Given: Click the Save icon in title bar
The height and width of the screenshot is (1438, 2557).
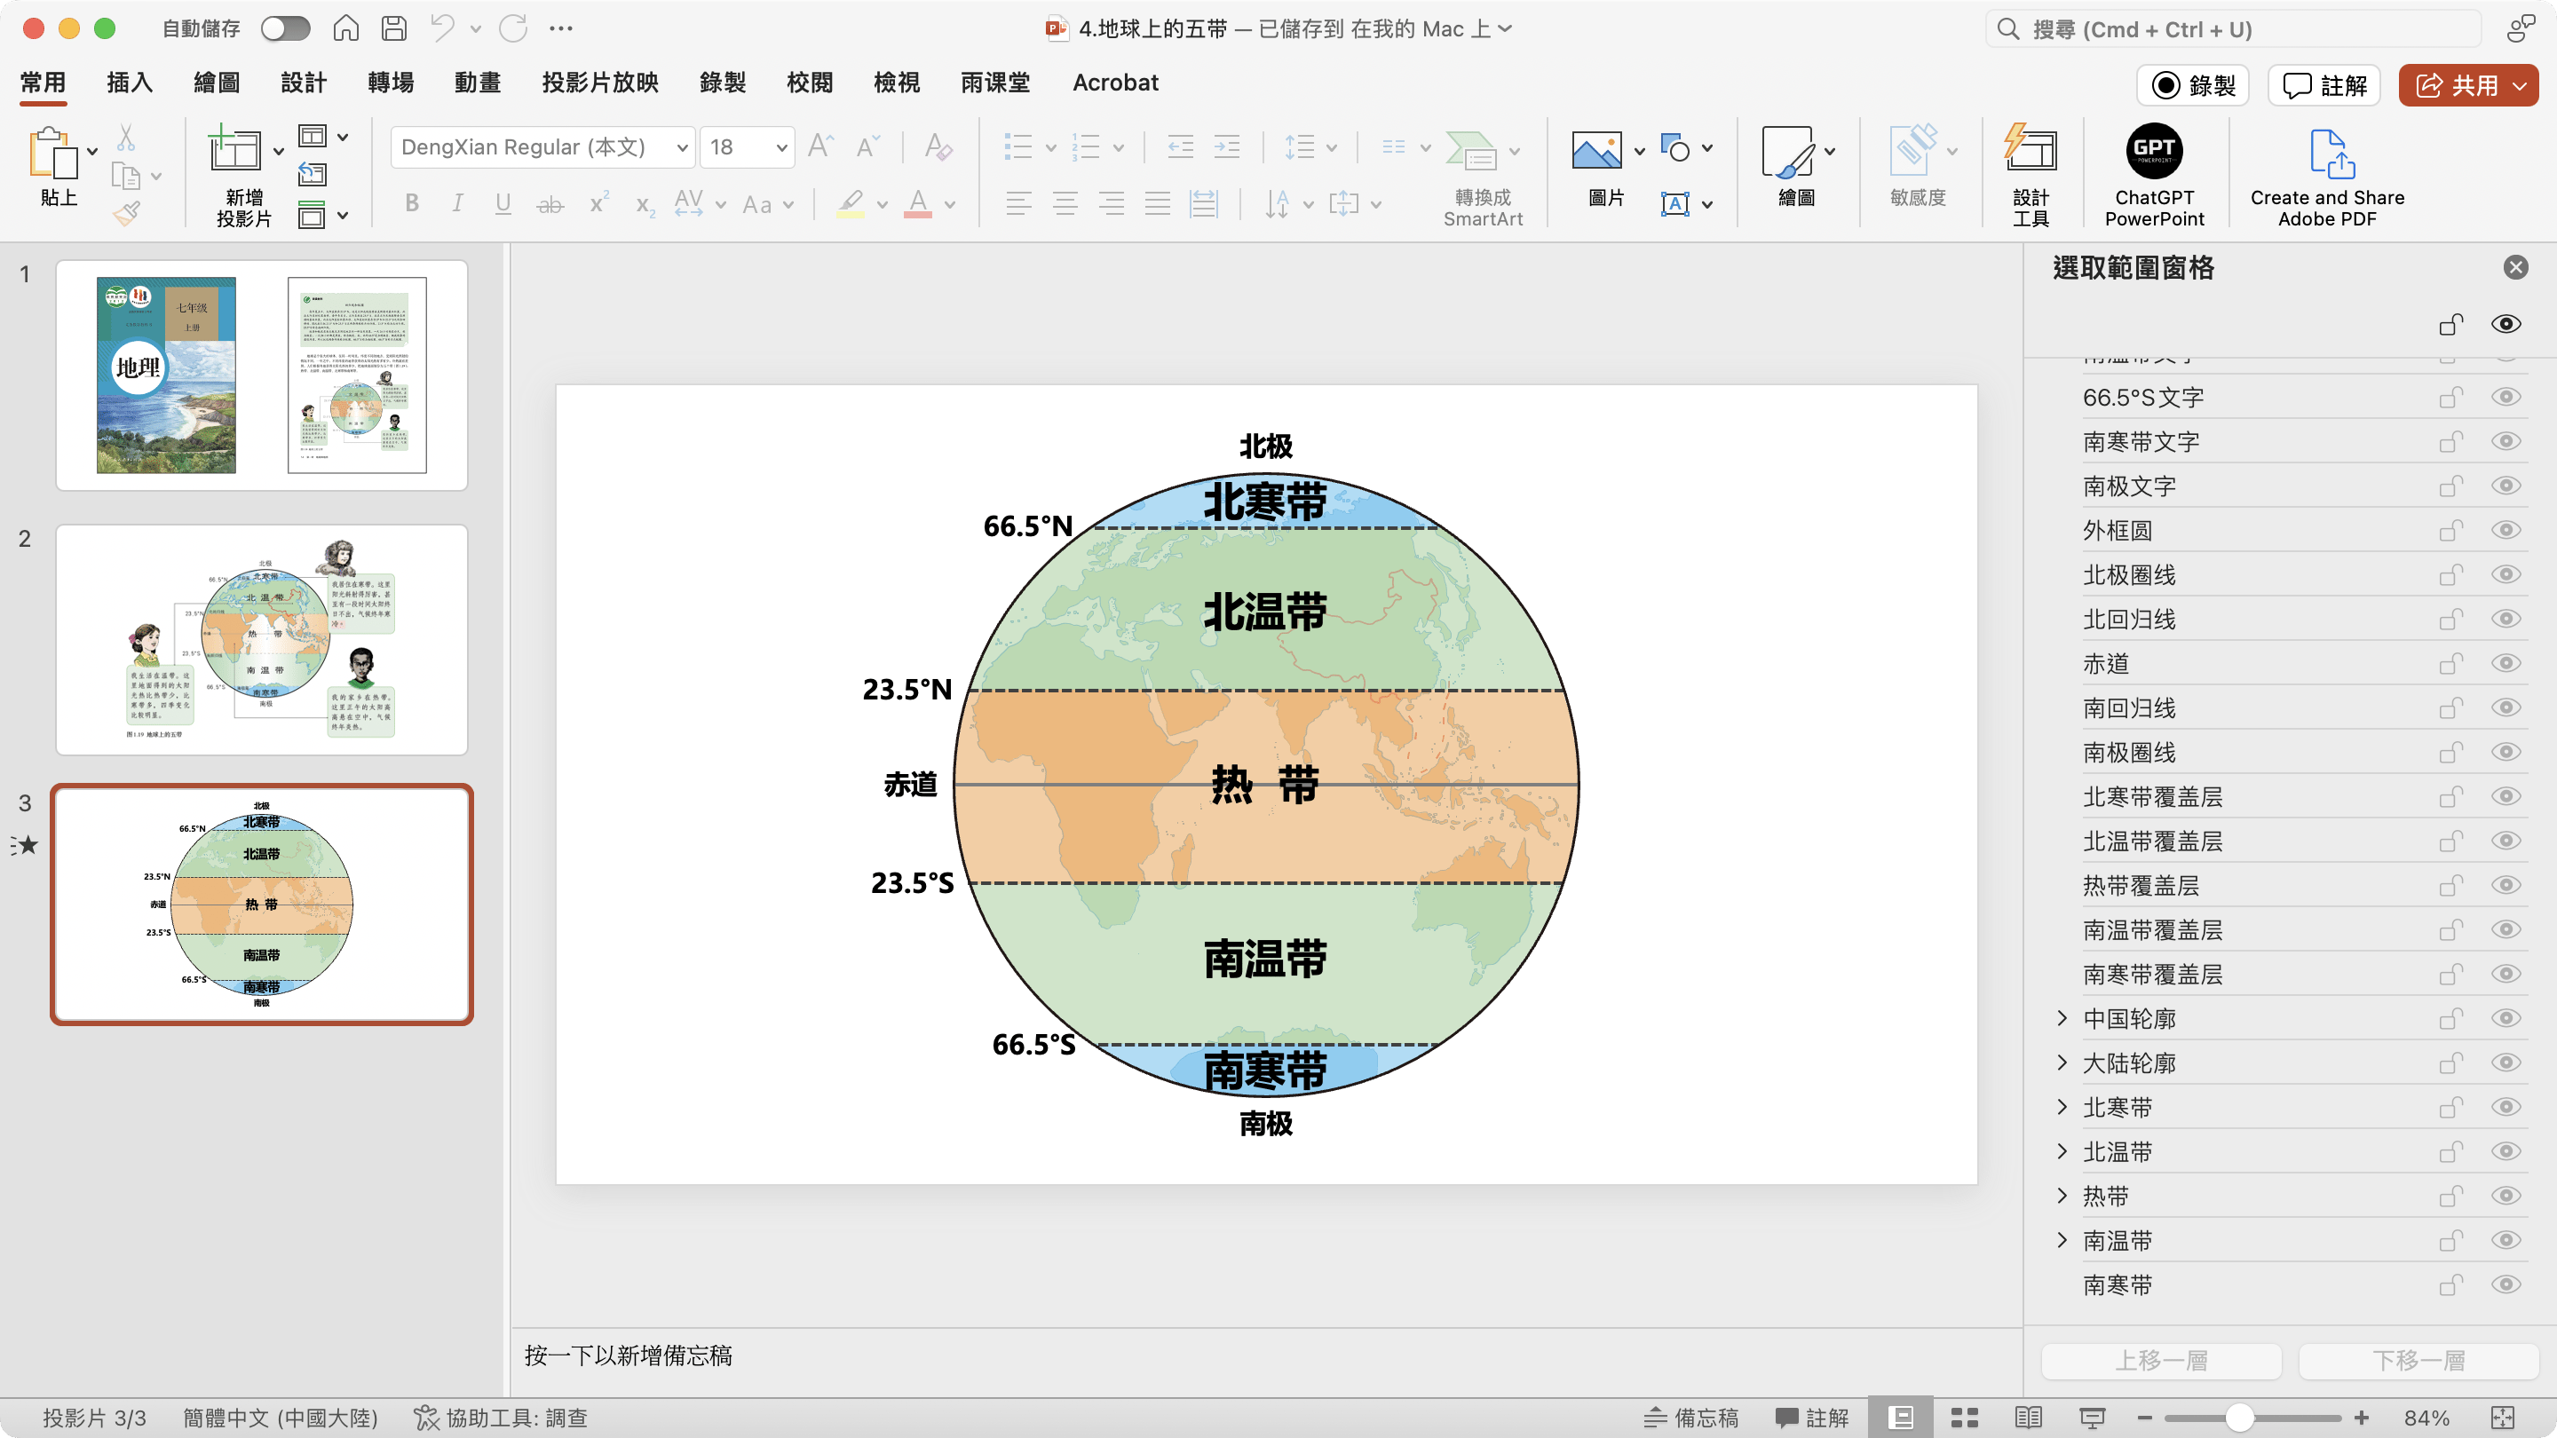Looking at the screenshot, I should click(x=394, y=28).
